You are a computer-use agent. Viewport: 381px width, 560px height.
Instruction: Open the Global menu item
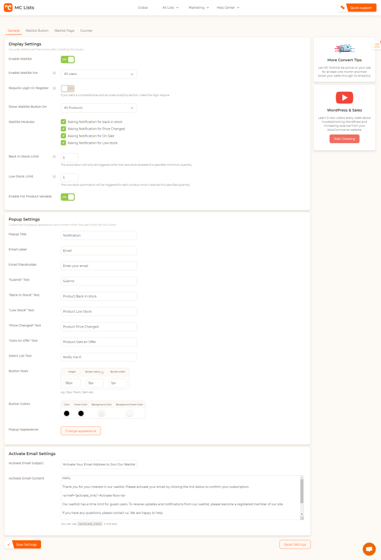pyautogui.click(x=143, y=8)
